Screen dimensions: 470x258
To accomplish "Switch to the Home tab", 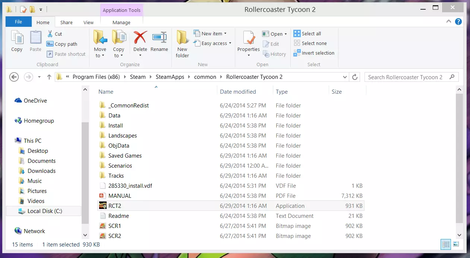I will pyautogui.click(x=43, y=22).
